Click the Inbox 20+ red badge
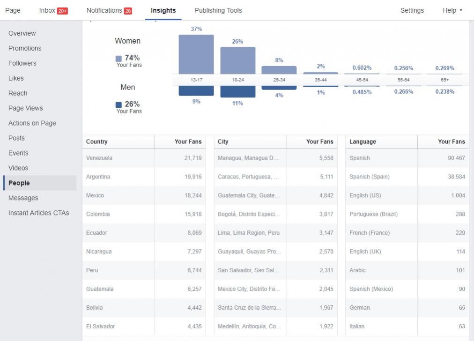This screenshot has width=474, height=341. pyautogui.click(x=62, y=11)
